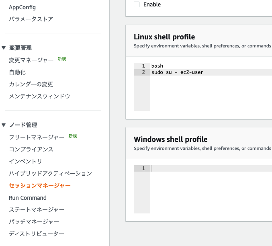
Task: Open ディストリビューター
Action: [37, 234]
